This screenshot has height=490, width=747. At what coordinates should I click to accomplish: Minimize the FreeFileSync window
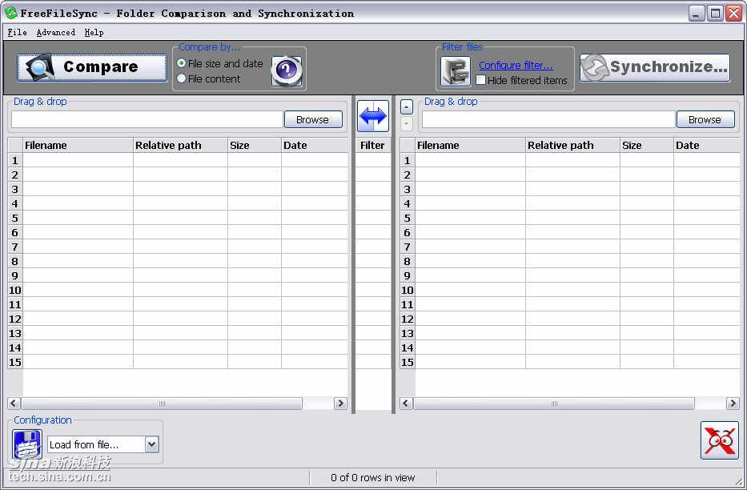[x=697, y=14]
